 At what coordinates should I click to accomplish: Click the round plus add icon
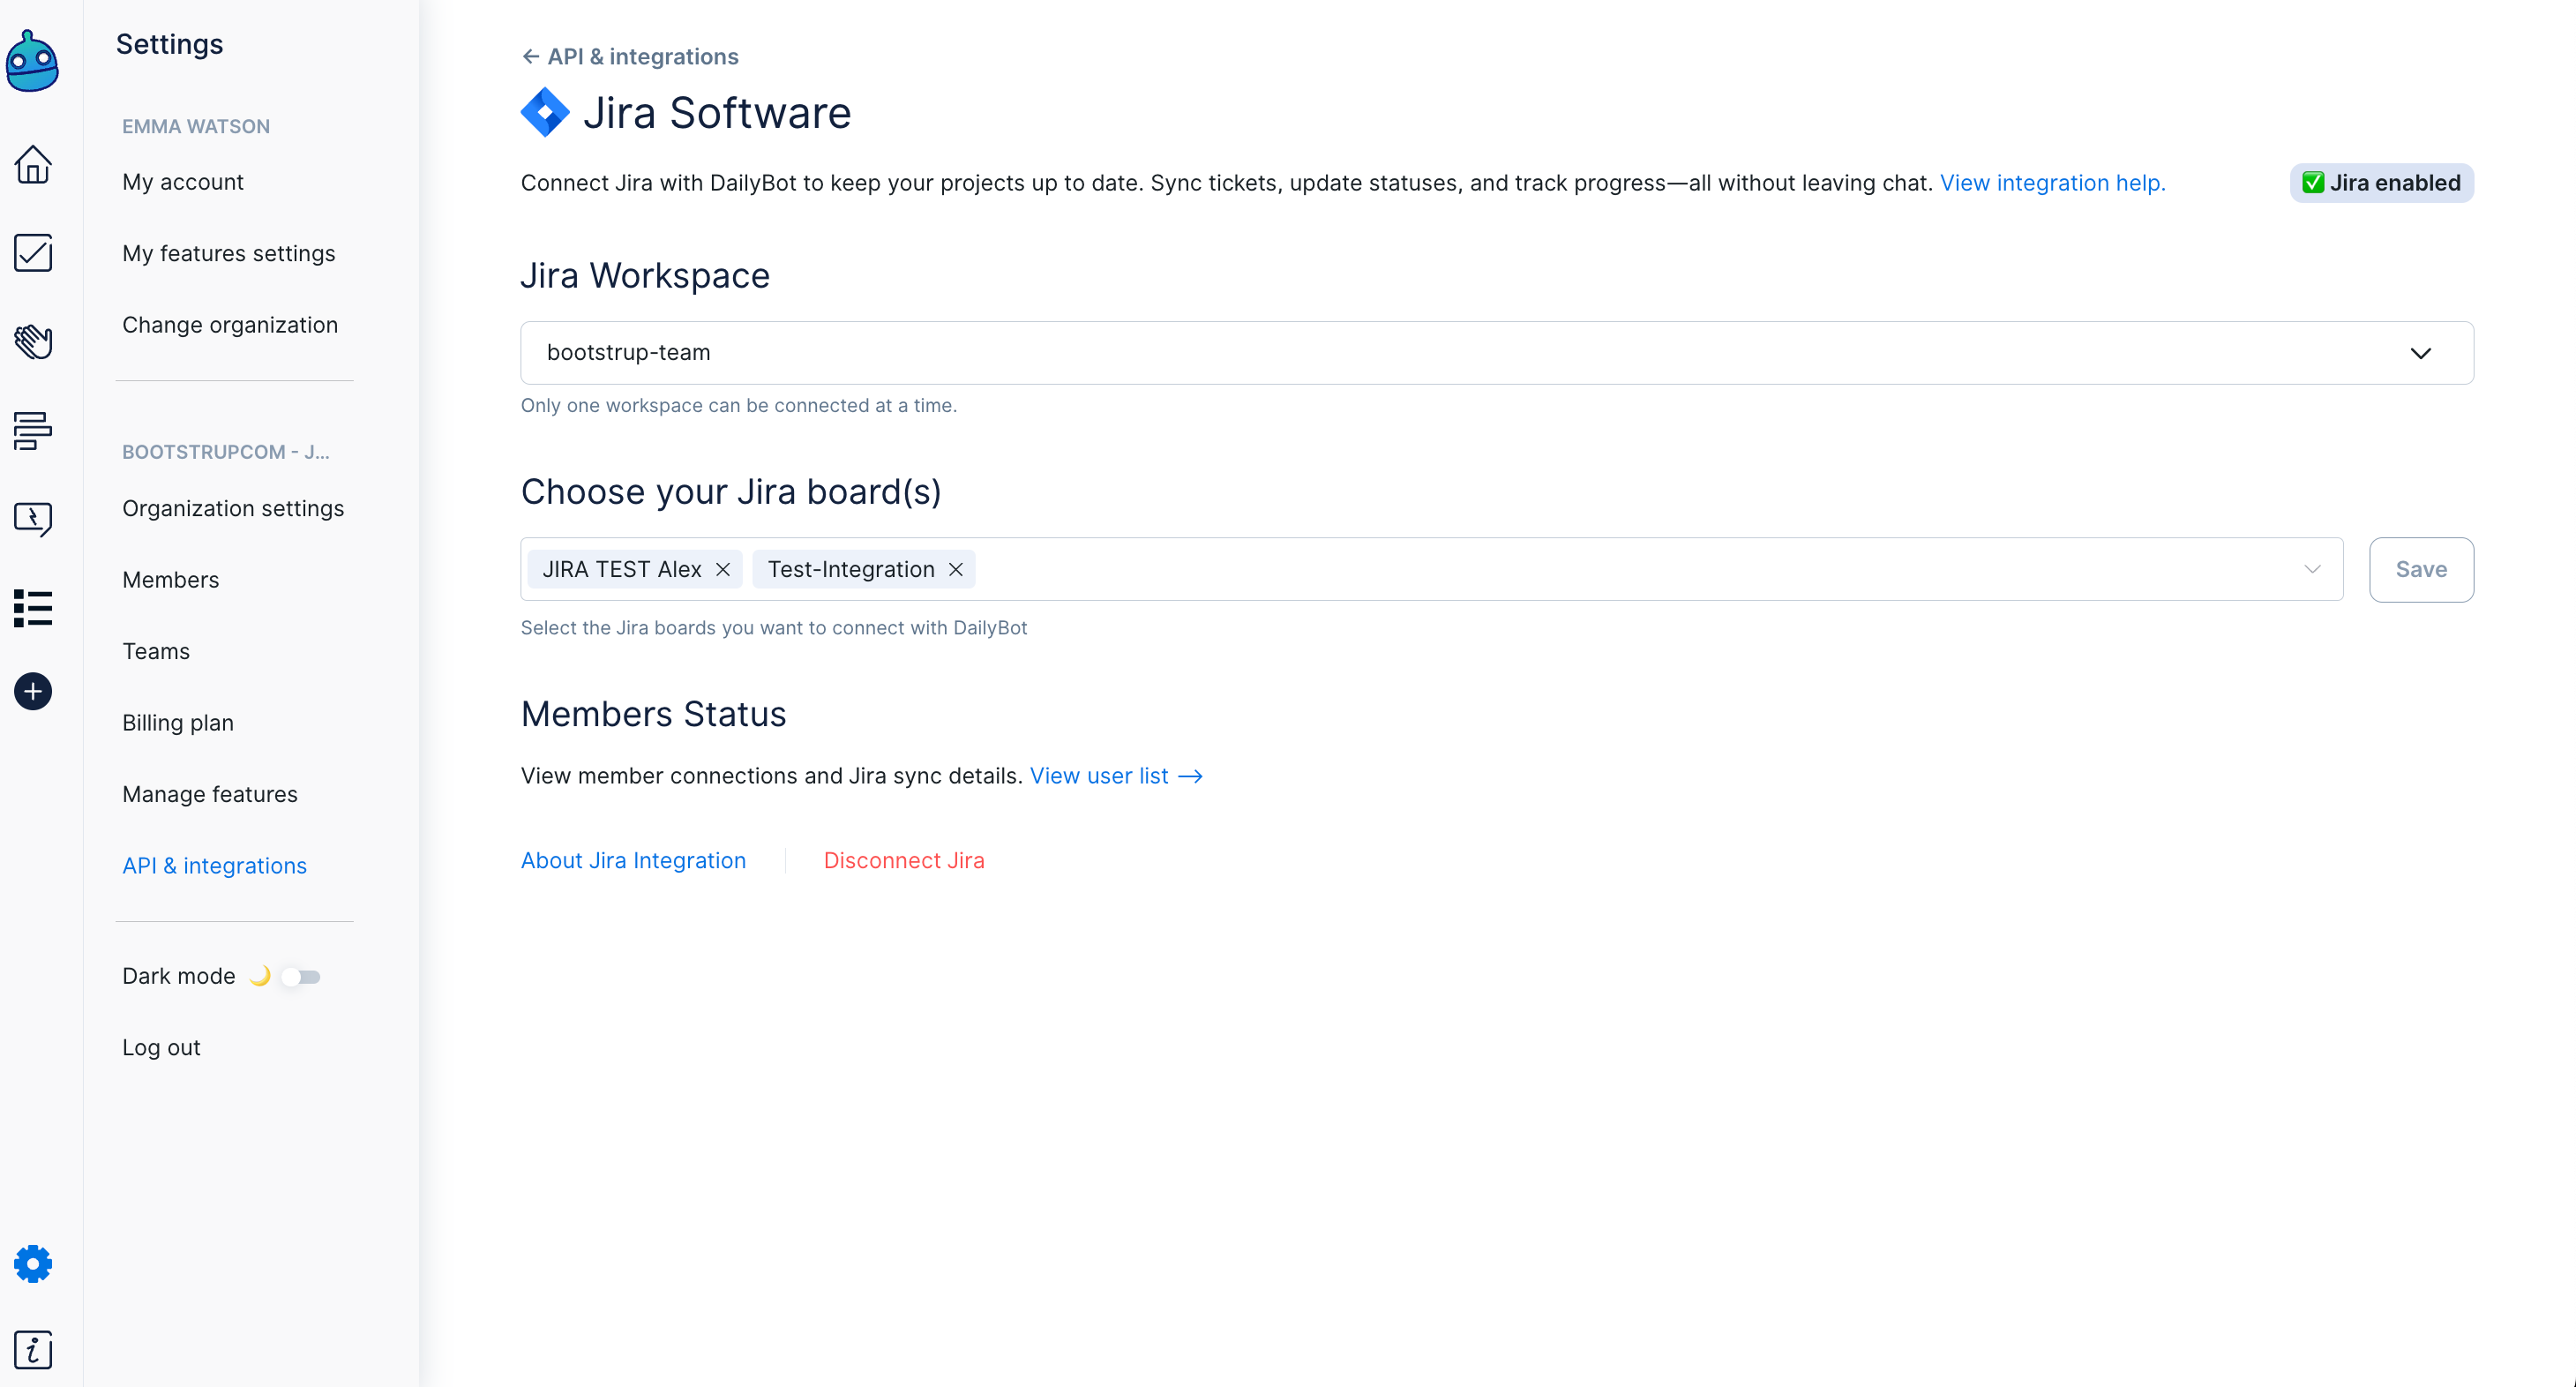point(33,691)
